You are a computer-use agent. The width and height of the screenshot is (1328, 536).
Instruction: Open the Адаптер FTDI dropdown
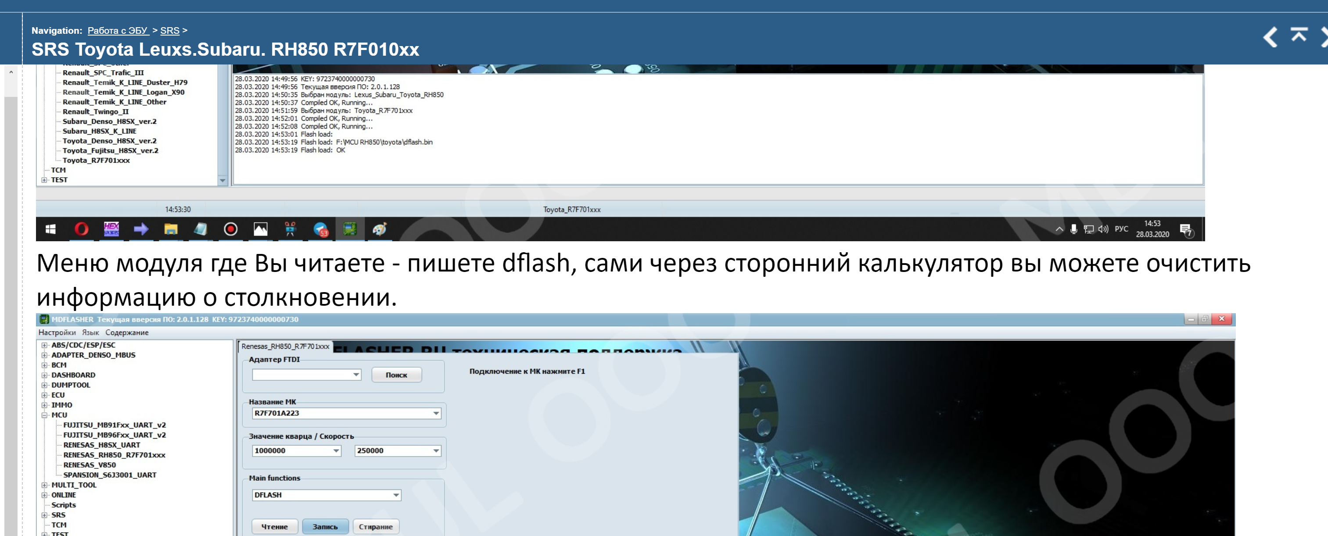[x=356, y=375]
